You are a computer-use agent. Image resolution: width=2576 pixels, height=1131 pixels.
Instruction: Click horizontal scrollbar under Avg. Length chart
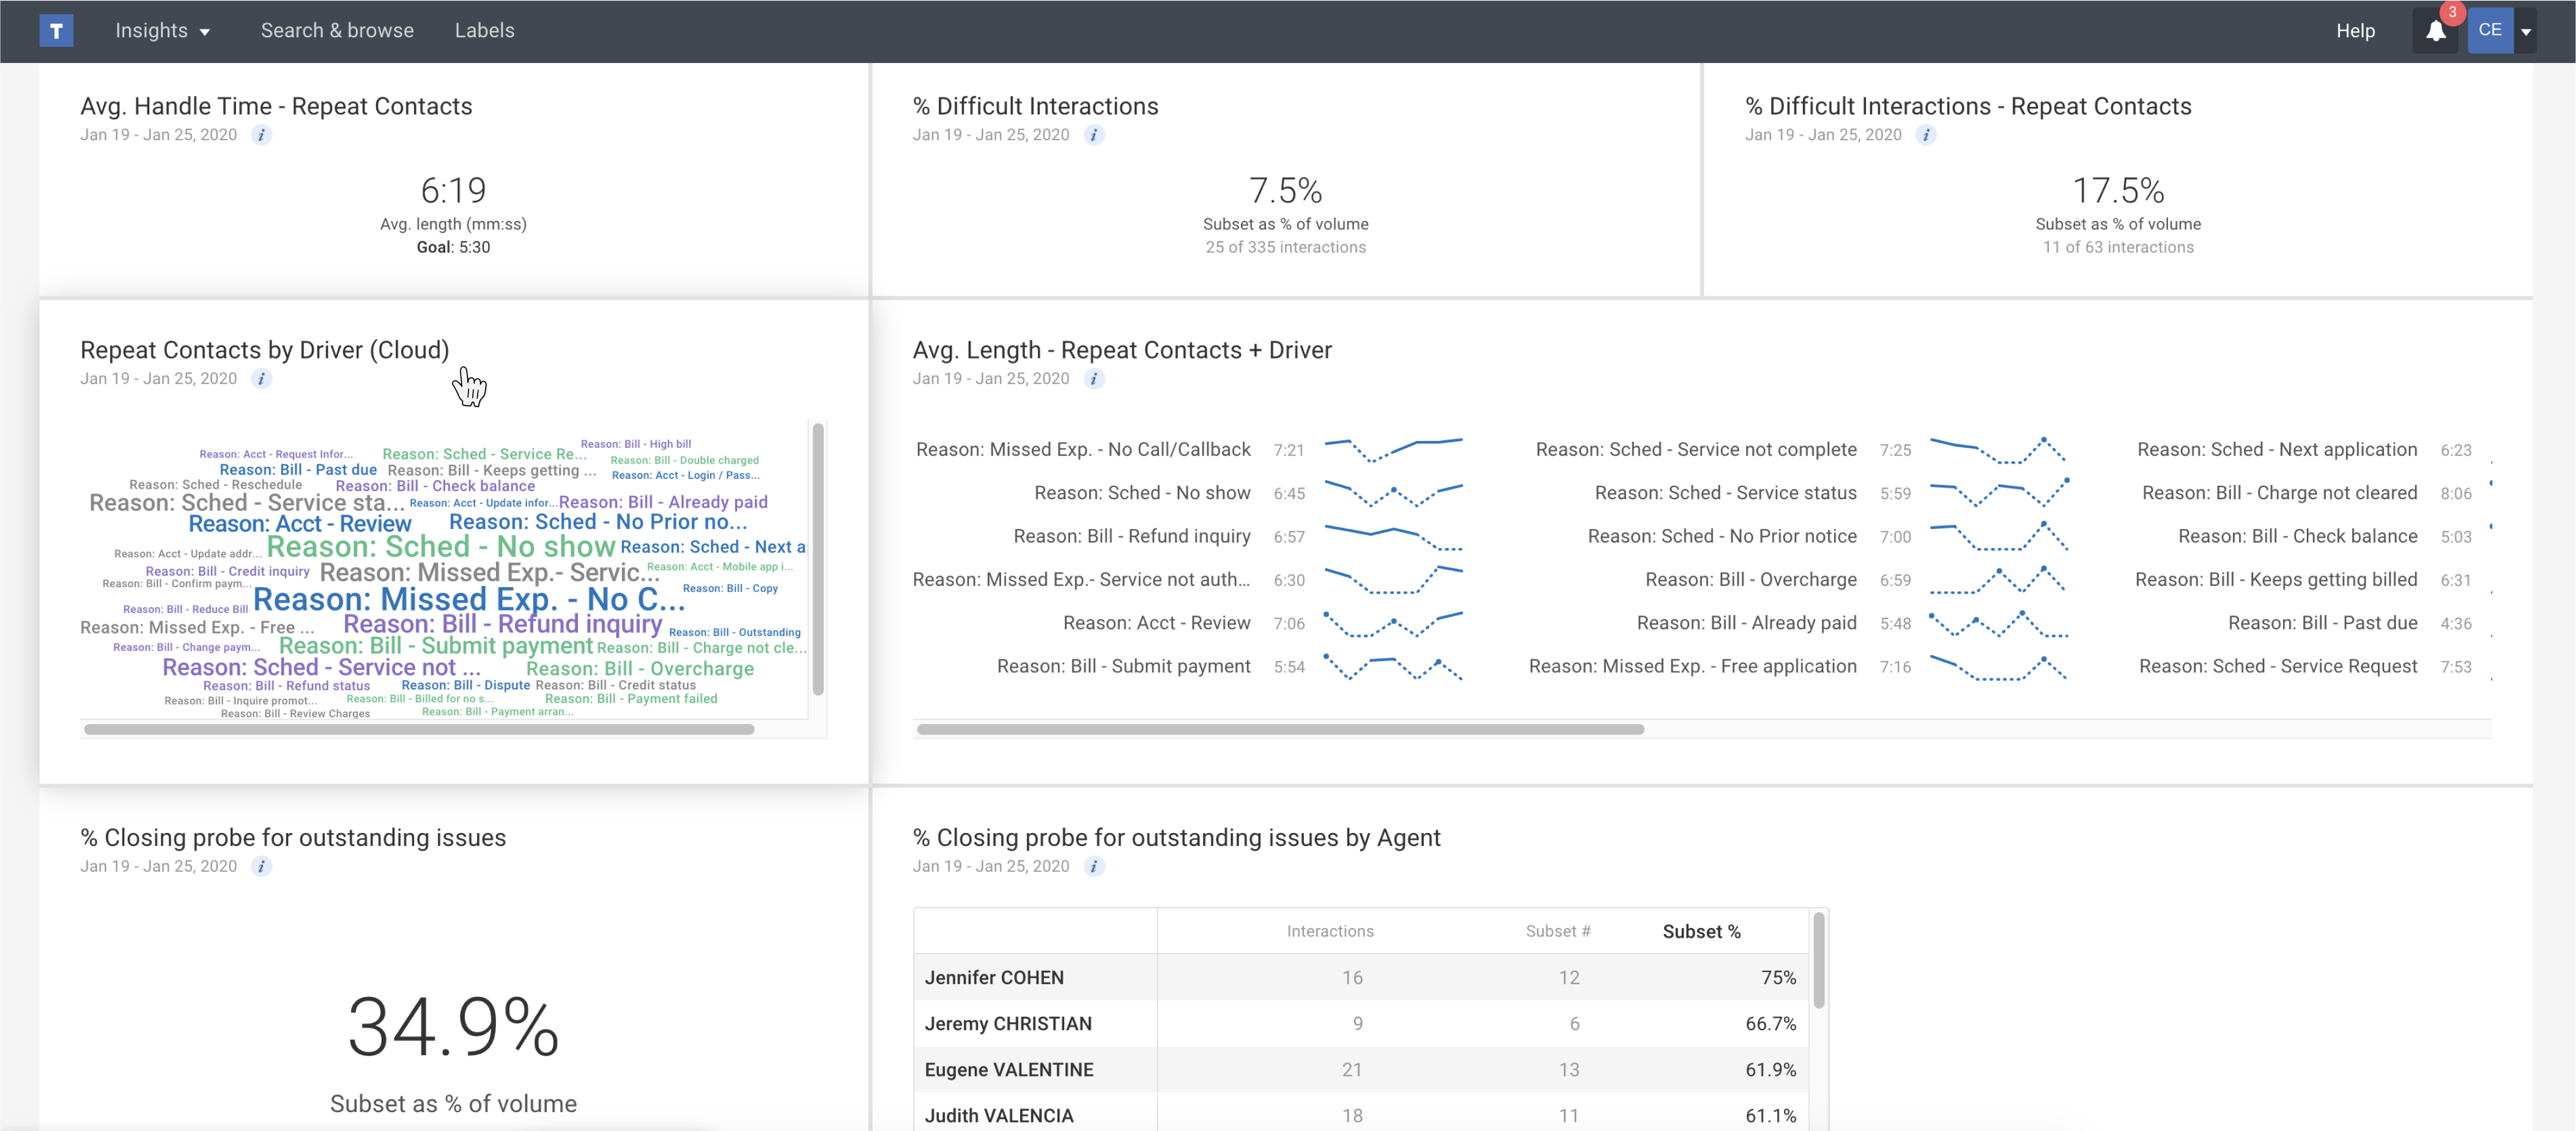[x=1280, y=730]
